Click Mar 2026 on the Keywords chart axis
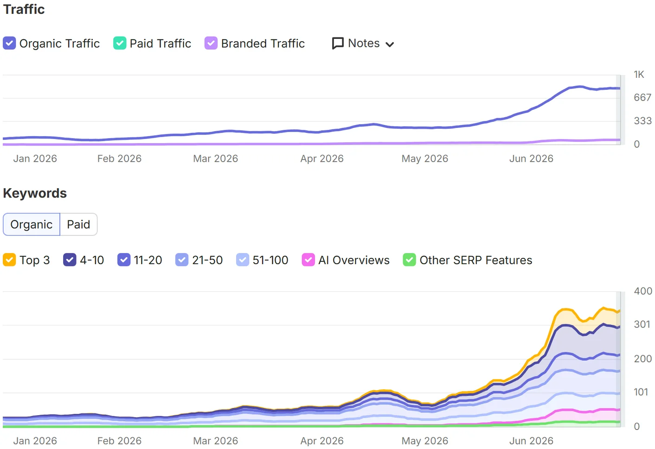 click(x=215, y=441)
